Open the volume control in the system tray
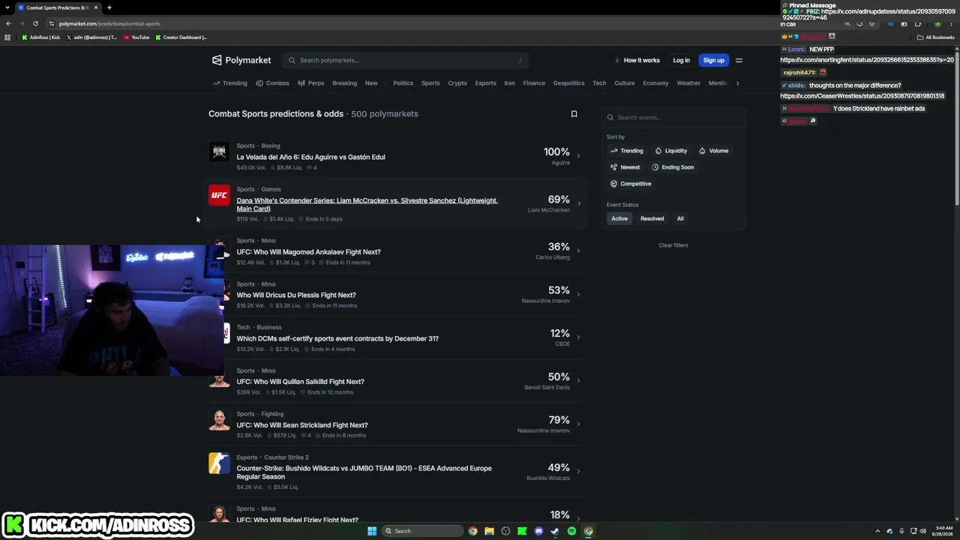The width and height of the screenshot is (960, 540). pyautogui.click(x=922, y=531)
